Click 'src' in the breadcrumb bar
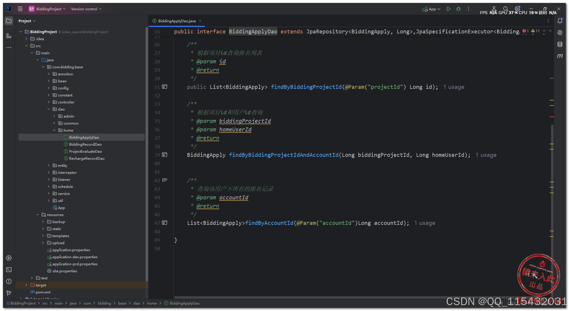 click(45, 303)
